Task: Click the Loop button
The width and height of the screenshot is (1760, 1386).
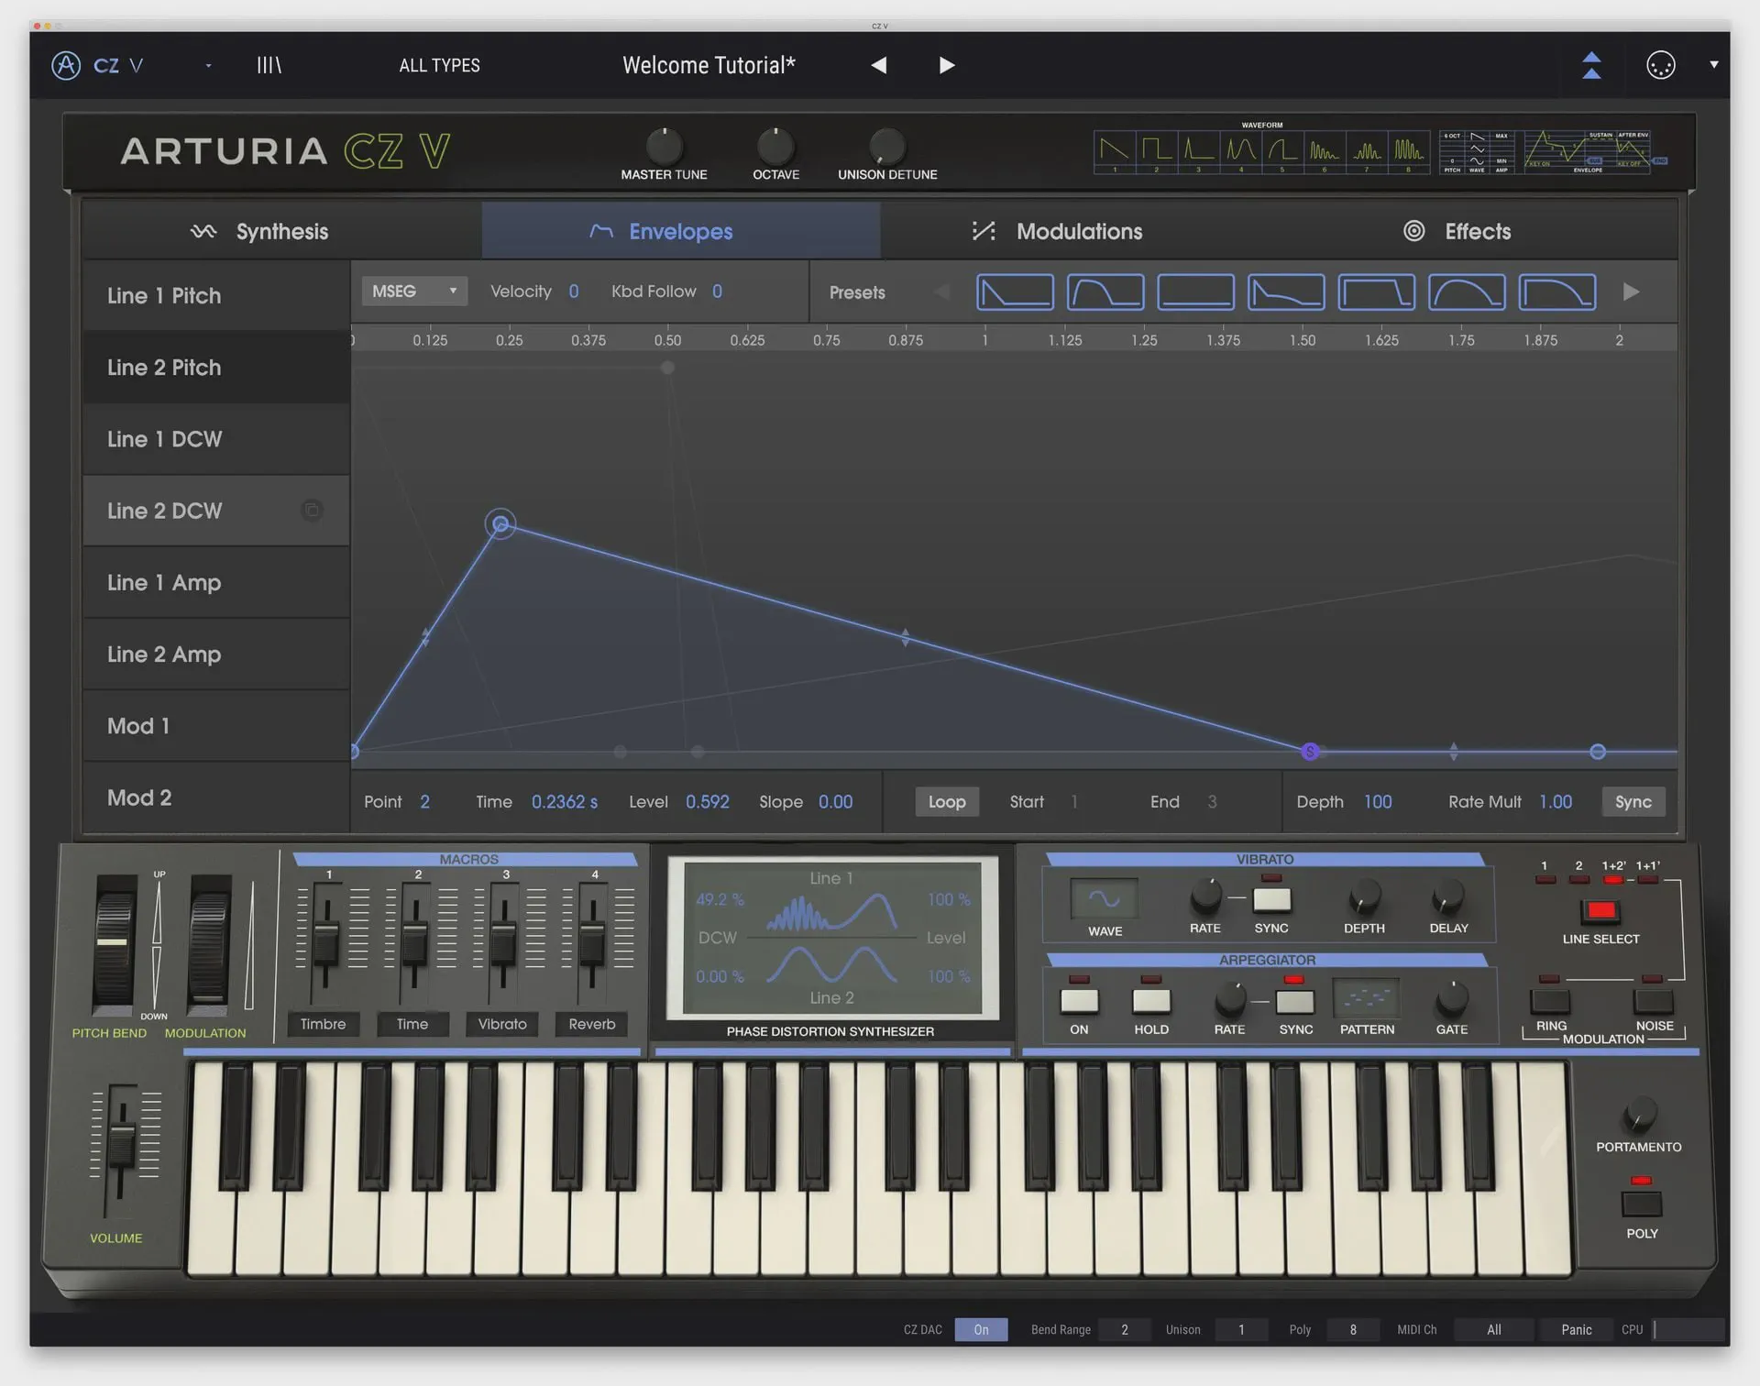Action: [946, 801]
